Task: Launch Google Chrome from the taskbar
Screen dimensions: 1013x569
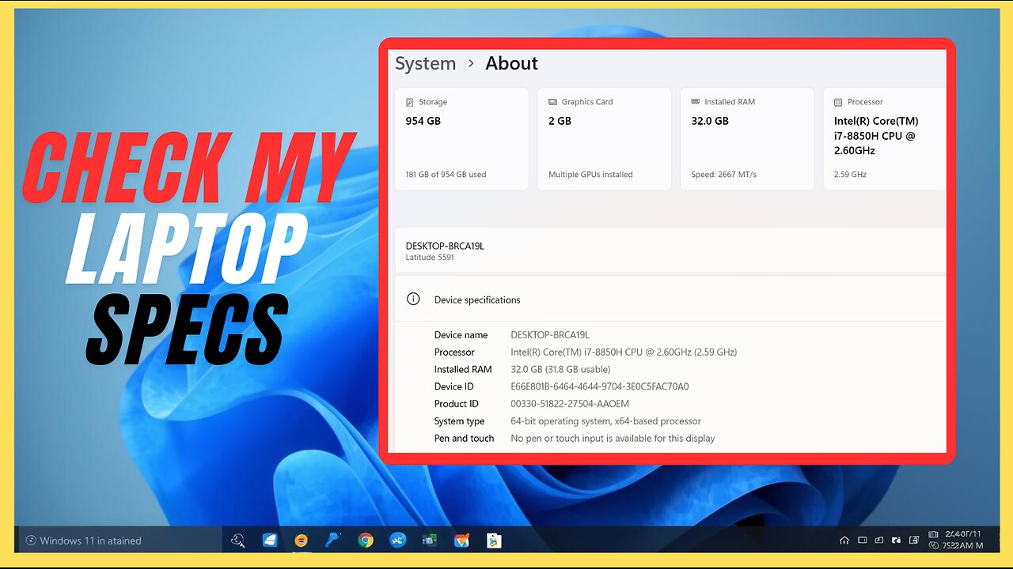Action: [365, 541]
